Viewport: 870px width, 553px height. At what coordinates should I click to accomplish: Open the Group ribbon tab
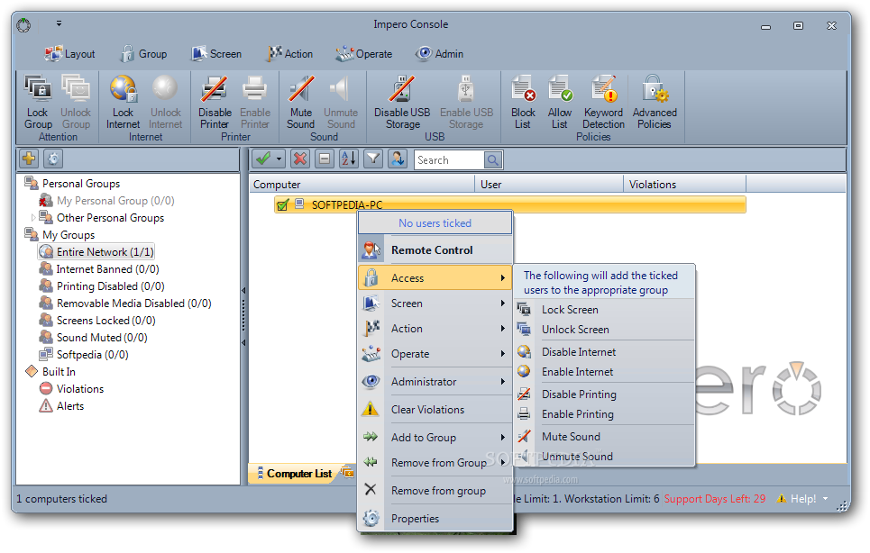[143, 54]
